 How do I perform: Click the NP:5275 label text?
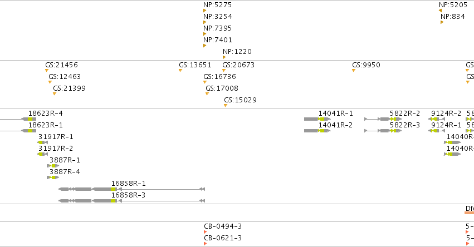pyautogui.click(x=218, y=5)
